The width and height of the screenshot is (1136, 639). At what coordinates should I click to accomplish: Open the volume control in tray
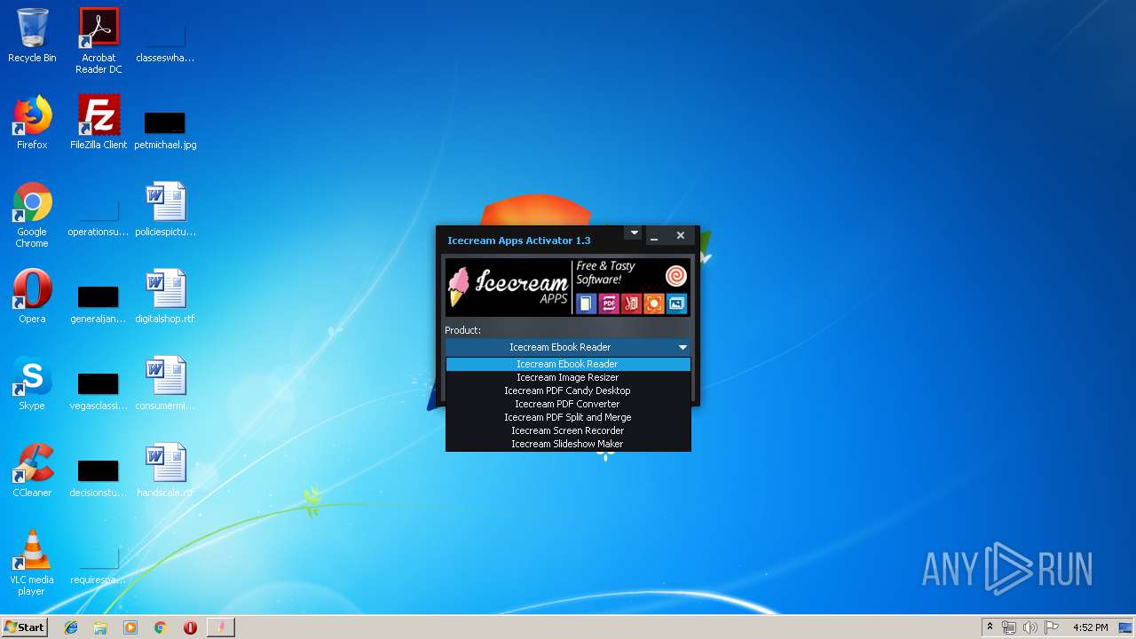[1029, 627]
